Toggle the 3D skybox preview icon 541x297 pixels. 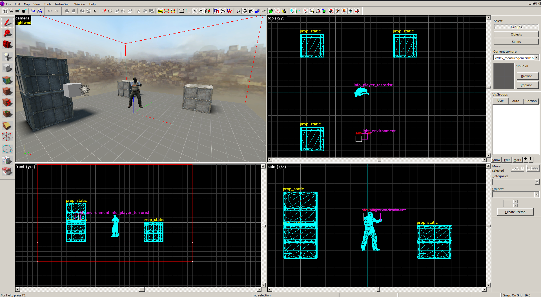pyautogui.click(x=318, y=11)
